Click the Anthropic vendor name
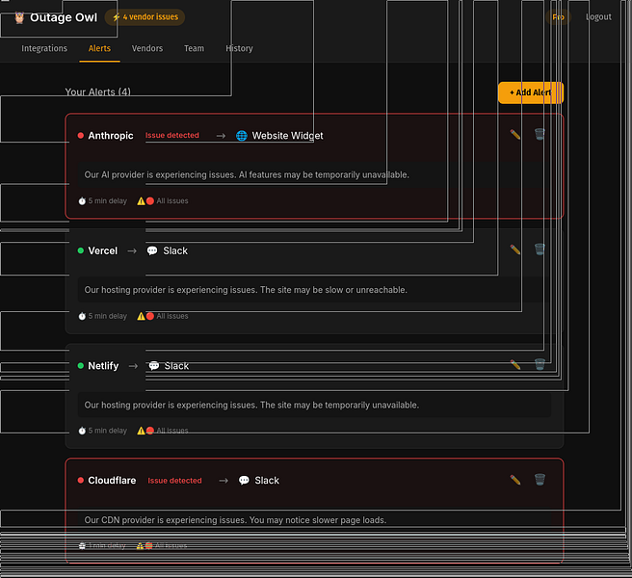632x578 pixels. (111, 136)
